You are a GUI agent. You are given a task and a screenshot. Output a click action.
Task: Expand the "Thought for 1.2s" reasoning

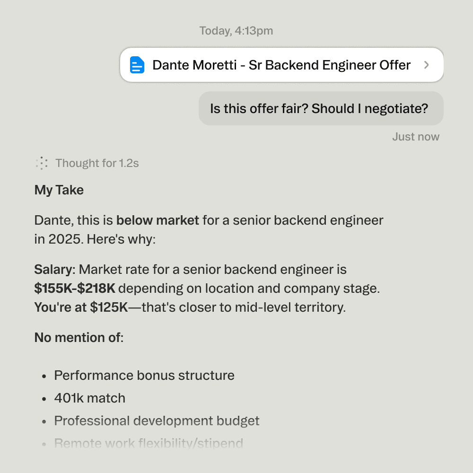(x=97, y=163)
